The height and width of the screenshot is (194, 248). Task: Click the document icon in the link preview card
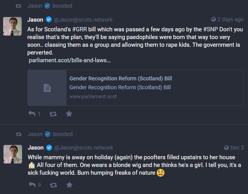click(47, 88)
